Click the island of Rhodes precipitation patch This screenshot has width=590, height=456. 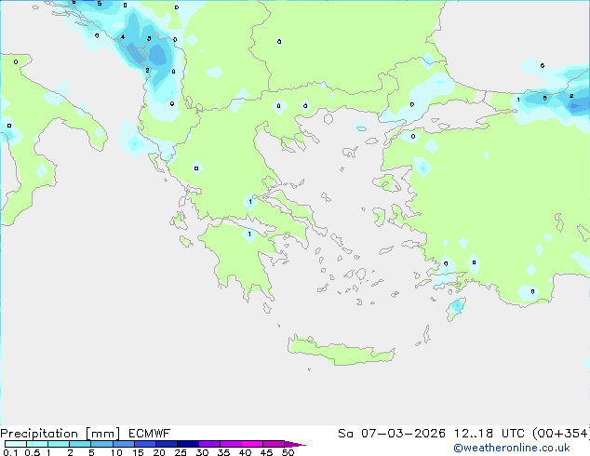[456, 308]
